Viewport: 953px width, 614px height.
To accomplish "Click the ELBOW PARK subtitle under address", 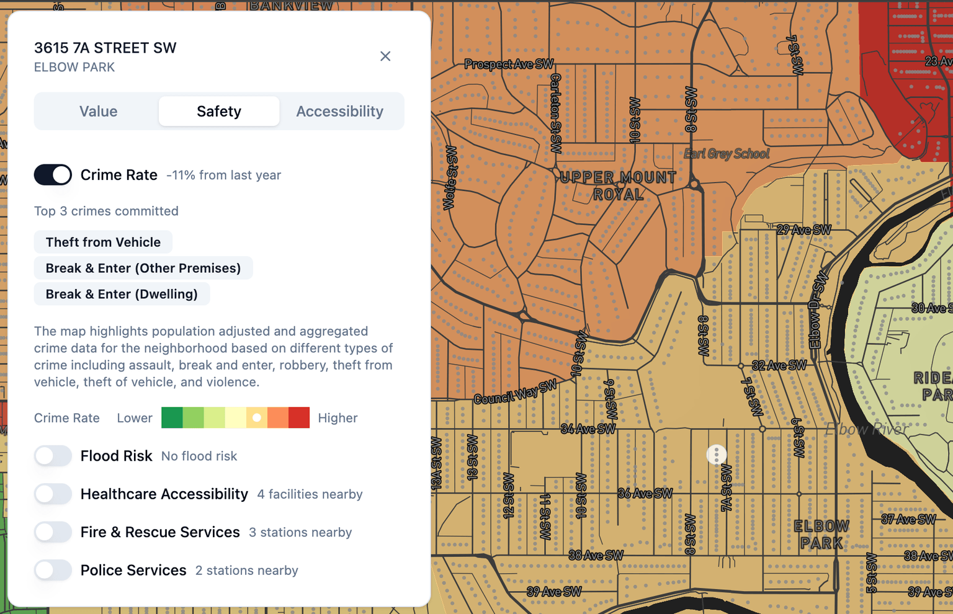I will click(x=74, y=67).
